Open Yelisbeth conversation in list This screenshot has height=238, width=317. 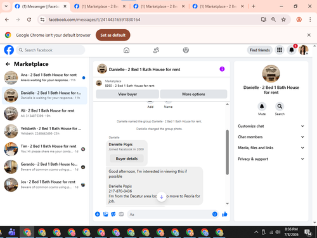pos(44,131)
